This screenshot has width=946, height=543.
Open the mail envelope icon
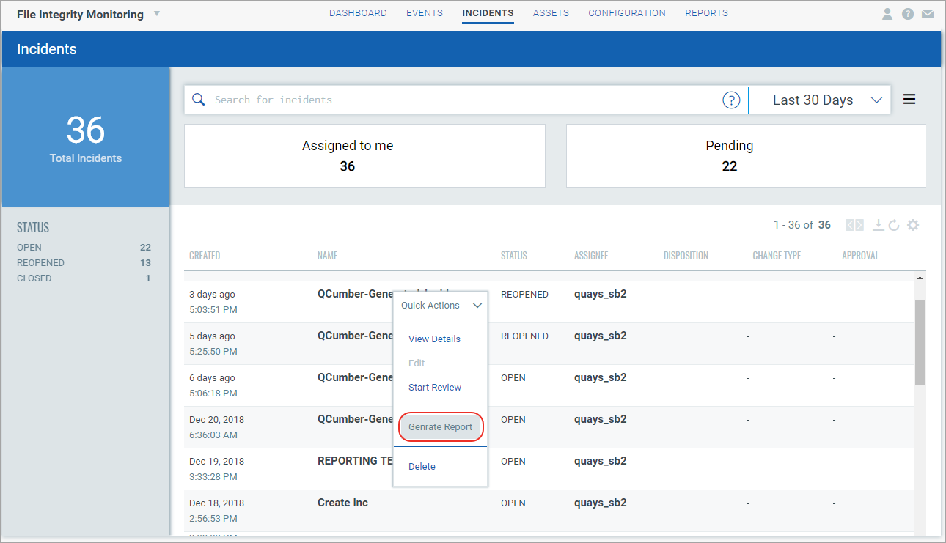928,13
